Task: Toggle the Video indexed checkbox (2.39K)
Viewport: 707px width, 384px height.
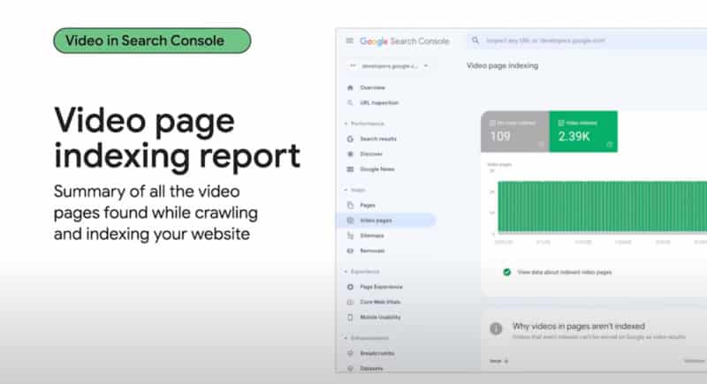Action: [559, 122]
